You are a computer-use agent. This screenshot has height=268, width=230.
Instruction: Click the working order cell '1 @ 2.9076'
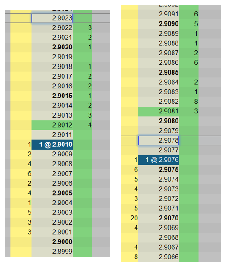click(158, 160)
